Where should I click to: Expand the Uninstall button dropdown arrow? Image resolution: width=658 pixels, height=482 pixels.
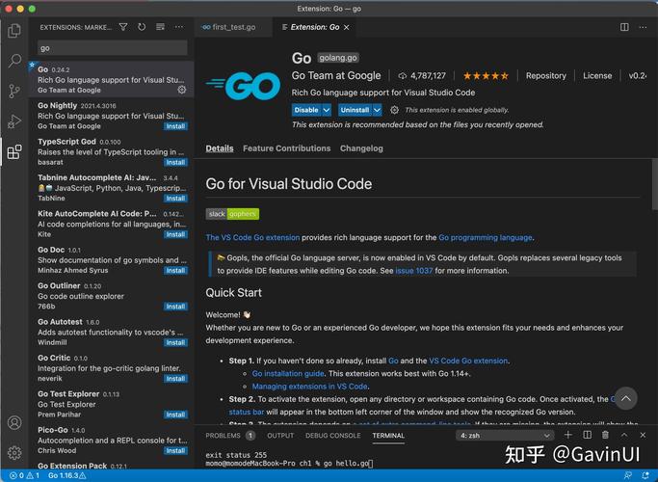click(377, 110)
